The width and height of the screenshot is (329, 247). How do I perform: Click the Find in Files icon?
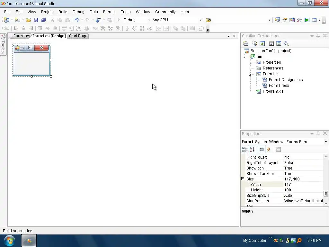click(x=208, y=20)
